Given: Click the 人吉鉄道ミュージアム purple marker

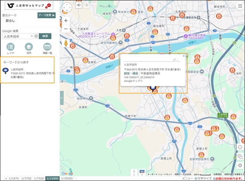Looking at the screenshot, I should tap(113, 34).
